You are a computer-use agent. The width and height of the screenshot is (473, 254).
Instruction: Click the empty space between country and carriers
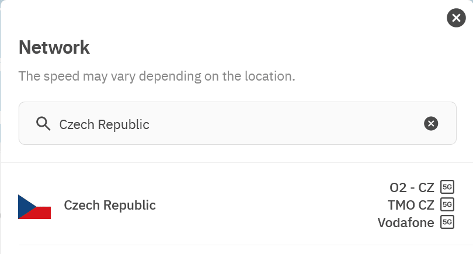263,206
